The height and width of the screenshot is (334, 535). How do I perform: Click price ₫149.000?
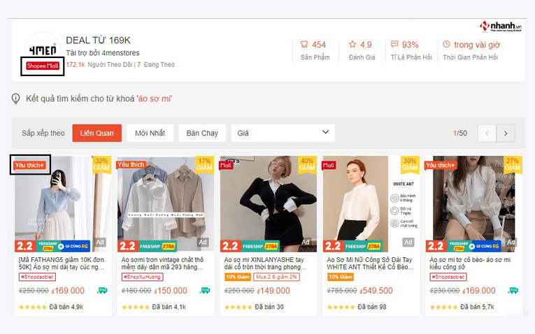tap(273, 291)
